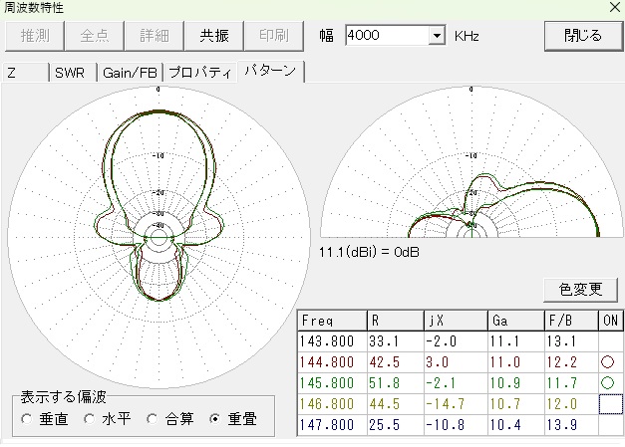Click the 4000 width value field
Screen dimensions: 625x447
click(386, 36)
